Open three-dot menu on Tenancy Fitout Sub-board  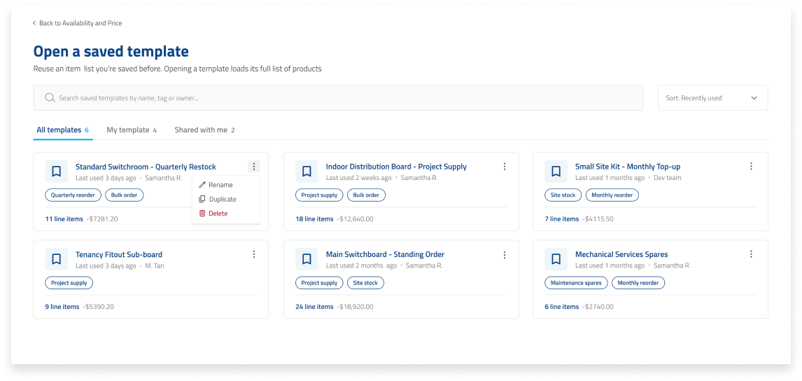click(254, 254)
